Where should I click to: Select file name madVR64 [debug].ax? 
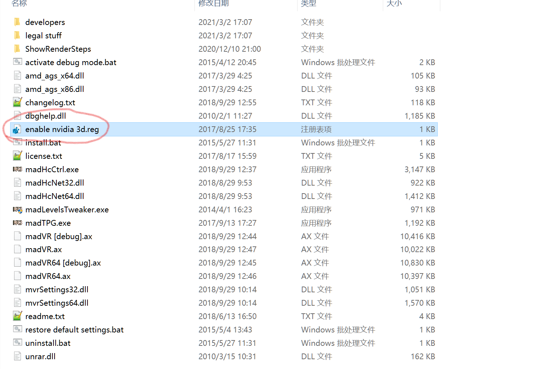coord(63,263)
